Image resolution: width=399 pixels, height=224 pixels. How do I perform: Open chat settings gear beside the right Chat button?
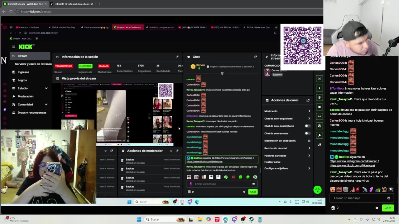pos(377,208)
